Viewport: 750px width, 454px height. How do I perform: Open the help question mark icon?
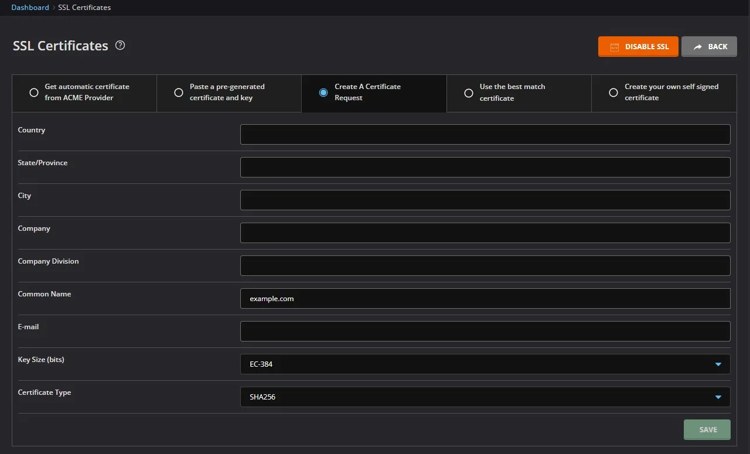[120, 45]
